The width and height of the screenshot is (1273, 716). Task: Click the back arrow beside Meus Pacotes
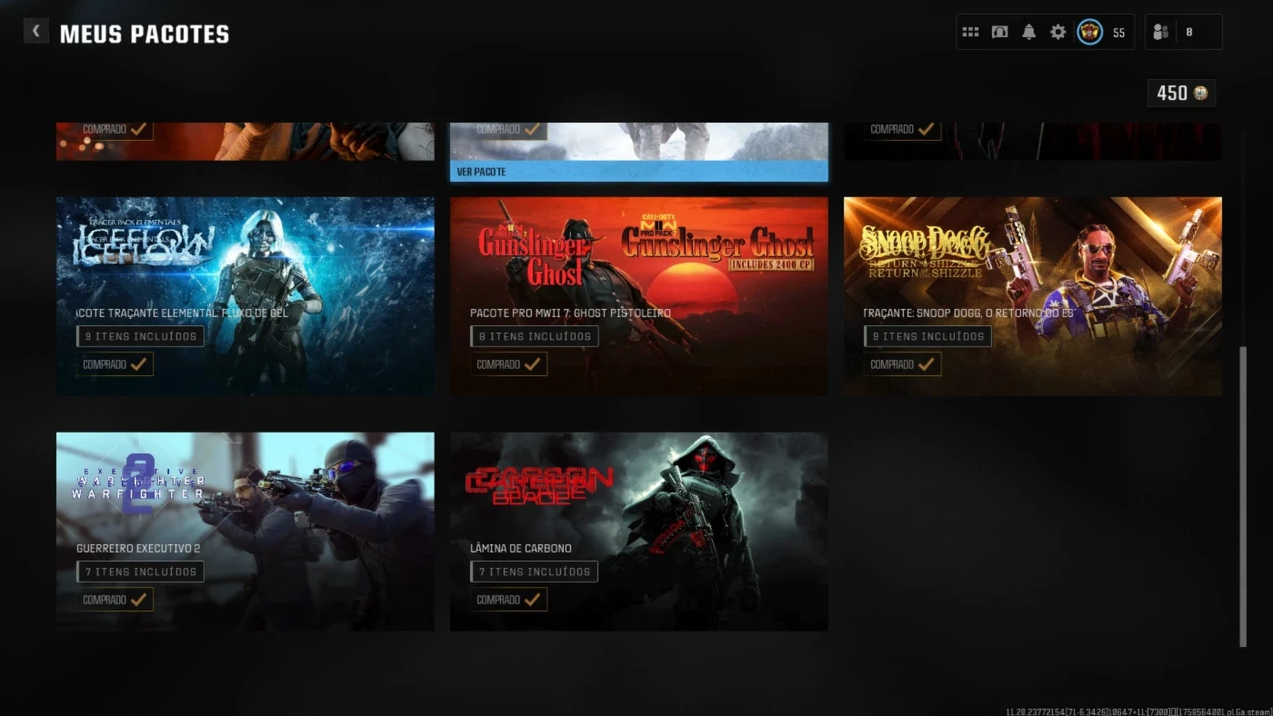click(35, 32)
